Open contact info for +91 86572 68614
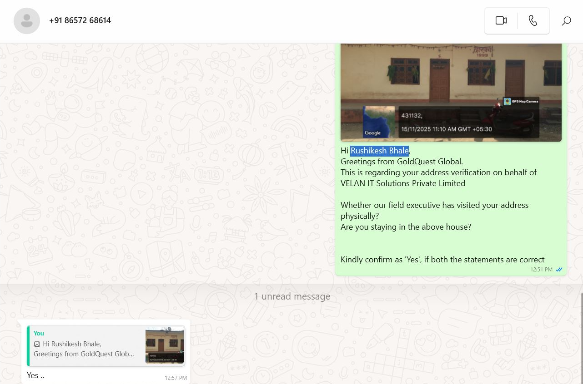The width and height of the screenshot is (583, 384). pyautogui.click(x=80, y=20)
